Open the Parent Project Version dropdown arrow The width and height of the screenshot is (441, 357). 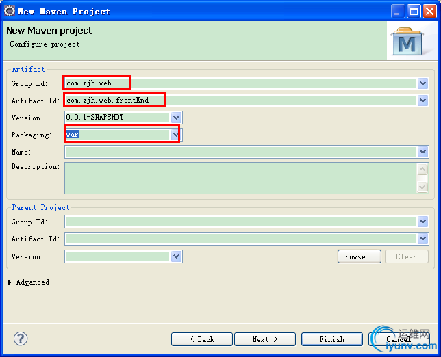(x=176, y=256)
